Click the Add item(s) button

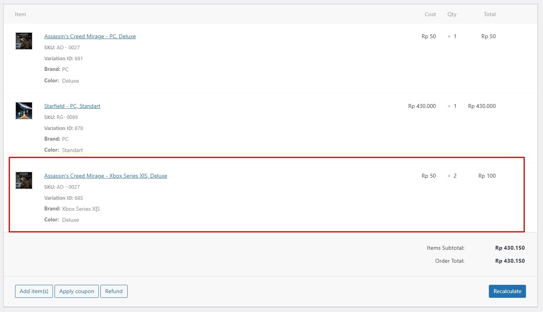point(34,292)
